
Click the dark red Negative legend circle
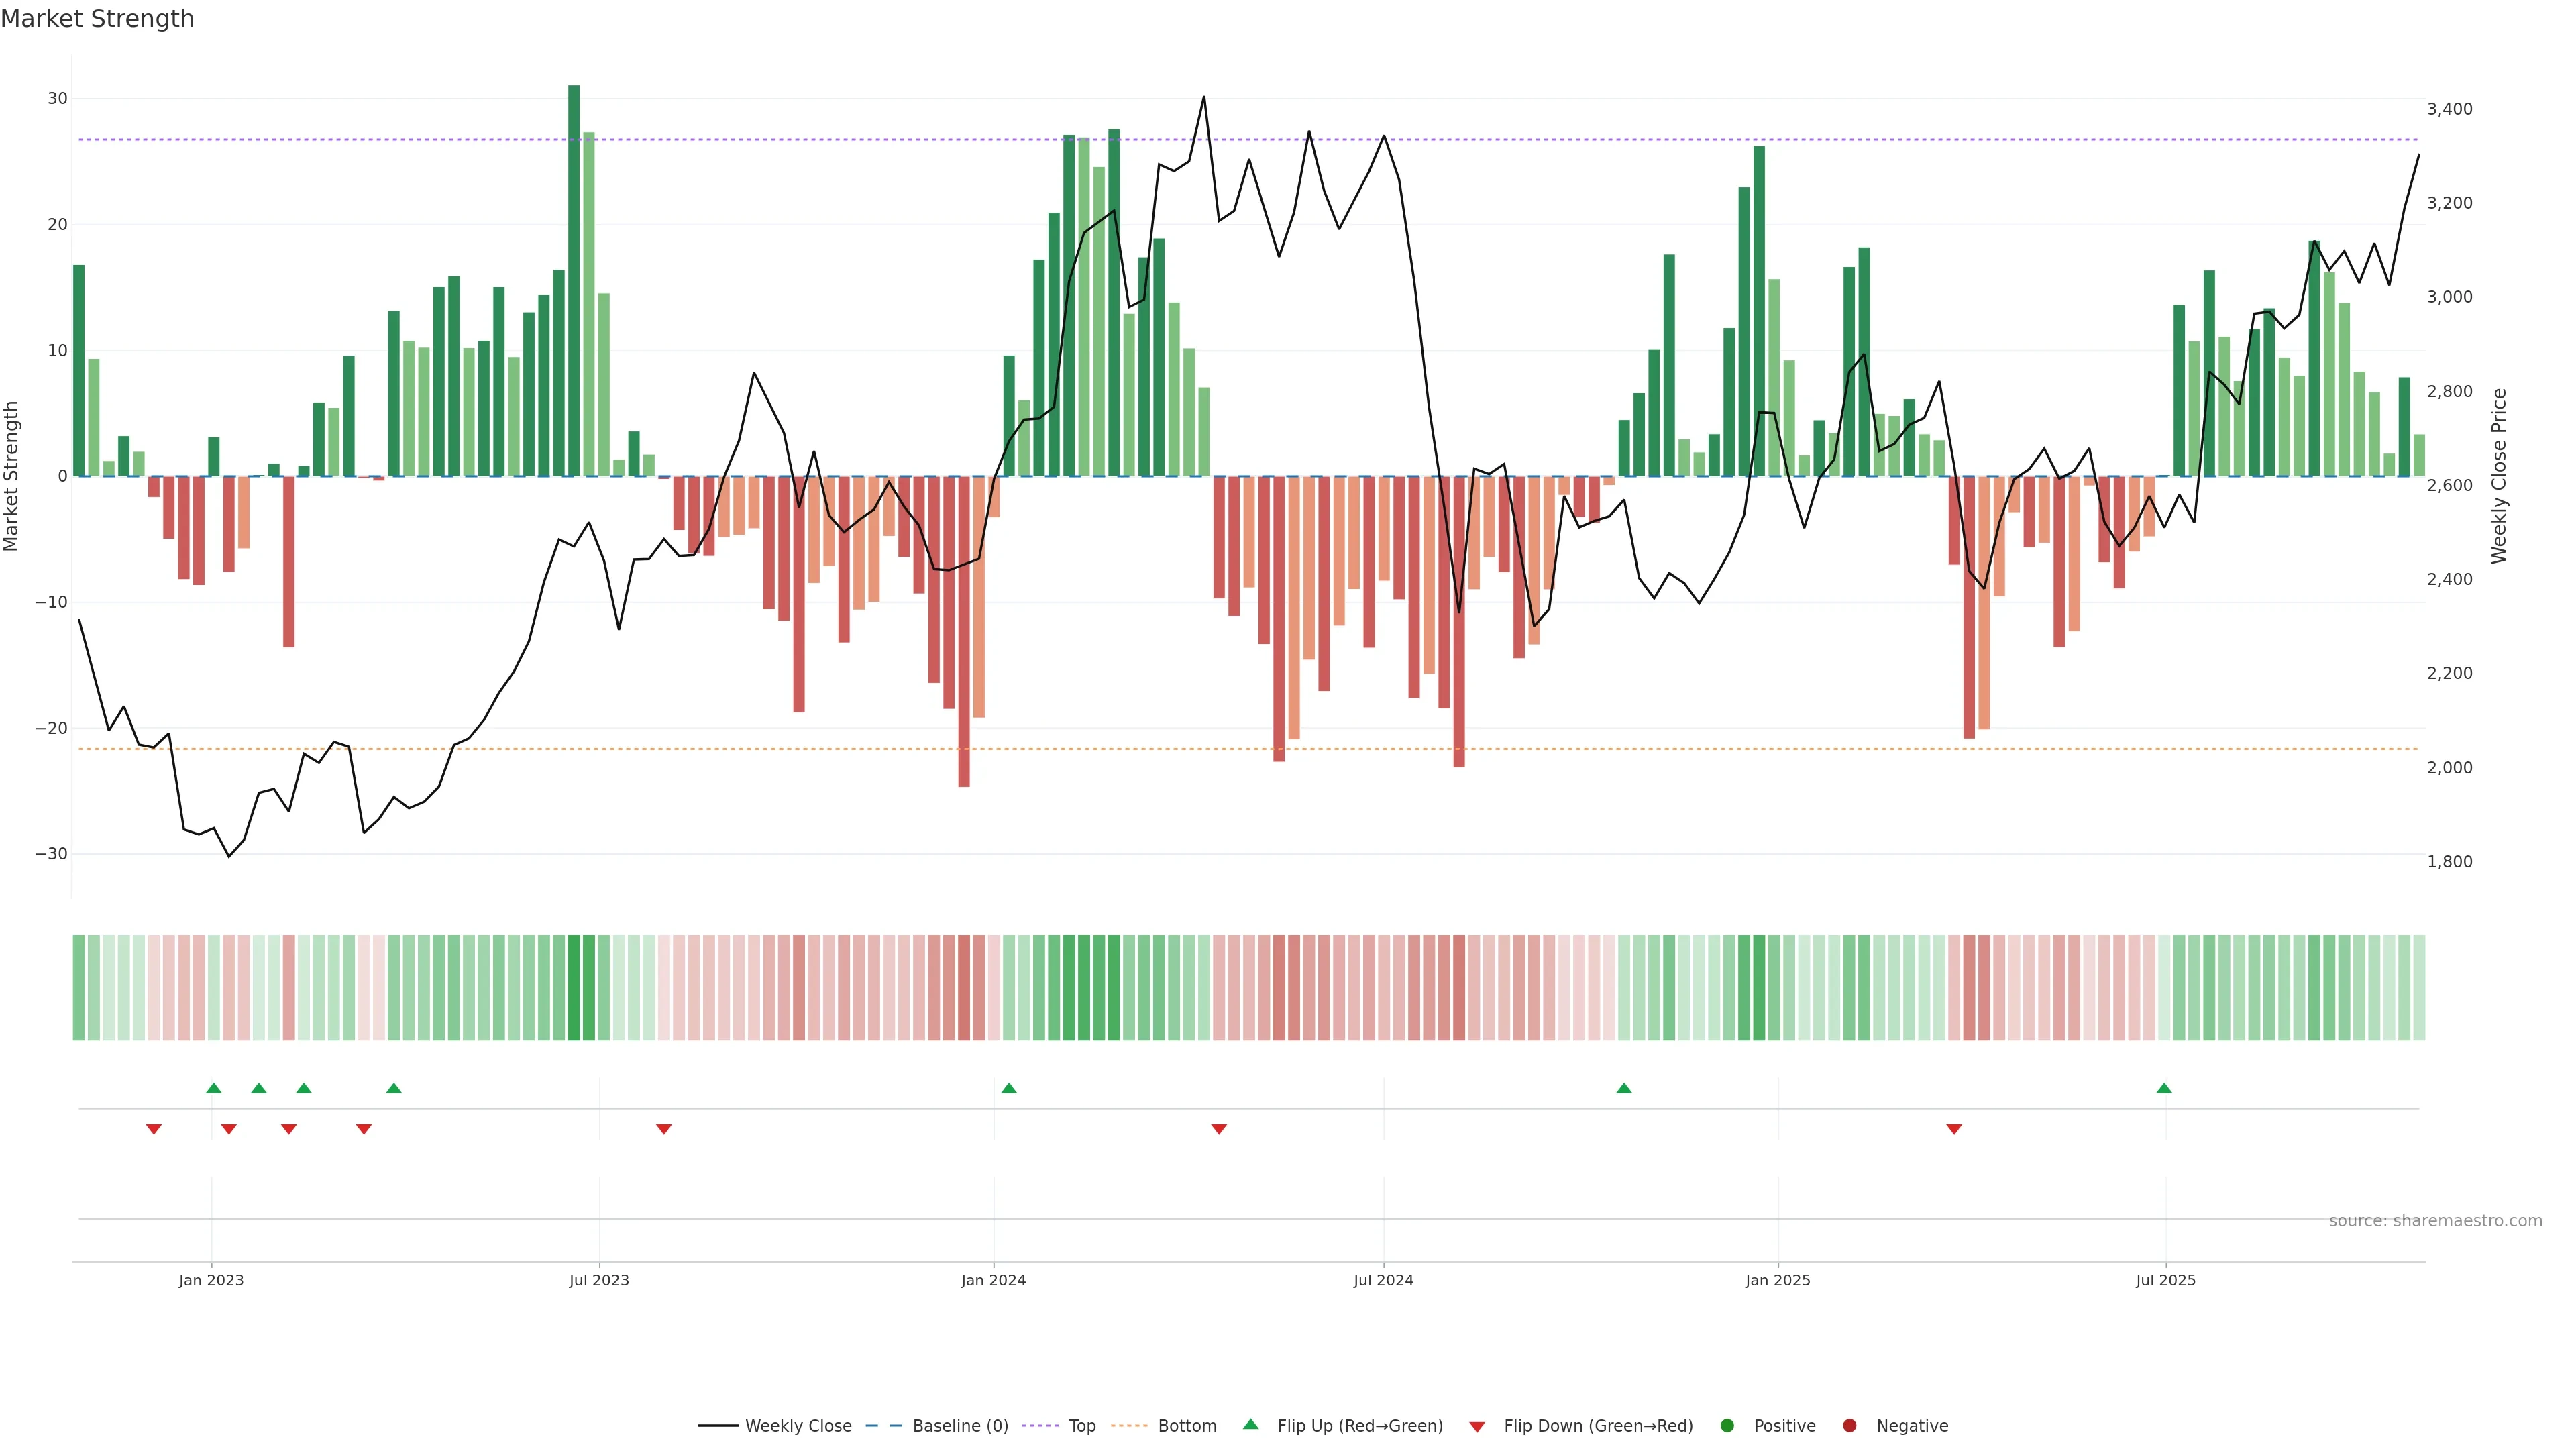coord(1849,1426)
